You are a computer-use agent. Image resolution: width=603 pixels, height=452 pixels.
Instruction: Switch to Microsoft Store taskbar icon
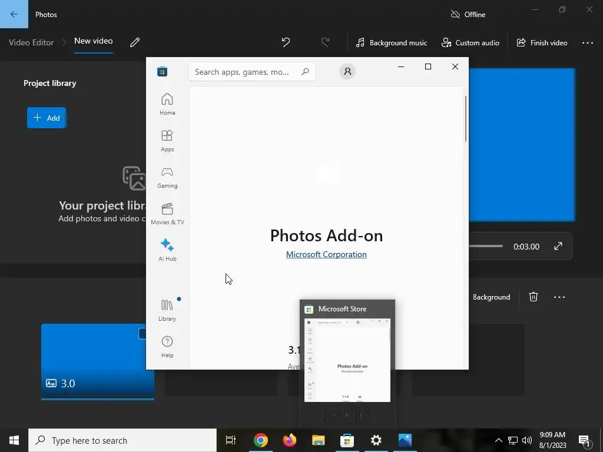click(347, 440)
